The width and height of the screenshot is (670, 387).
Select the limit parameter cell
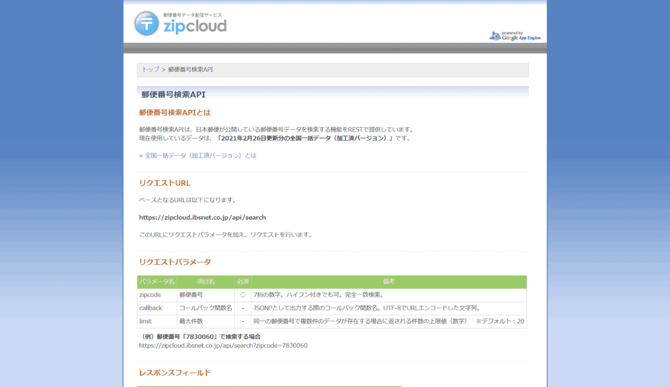tap(157, 321)
